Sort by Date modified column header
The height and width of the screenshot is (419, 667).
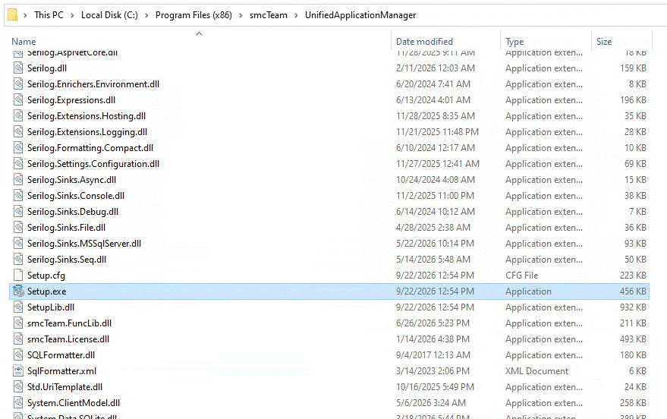coord(424,42)
